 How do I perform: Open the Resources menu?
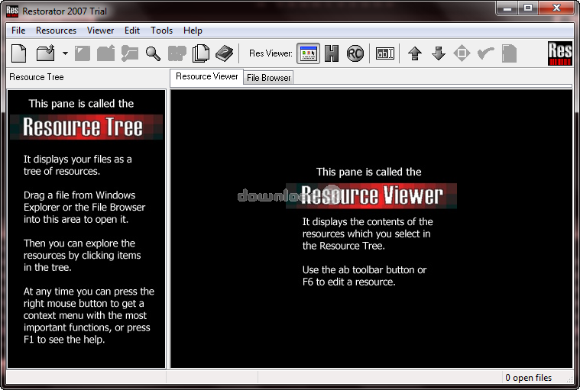[x=56, y=31]
